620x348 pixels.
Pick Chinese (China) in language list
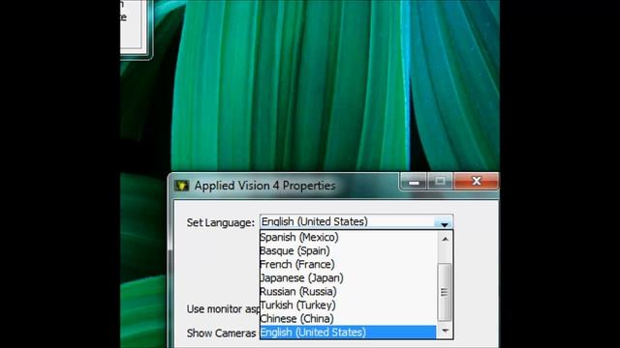(348, 318)
